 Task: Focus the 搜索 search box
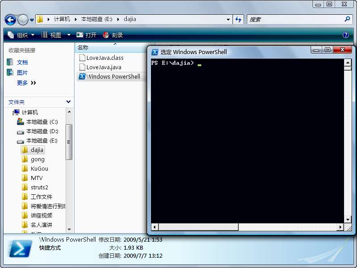click(295, 20)
